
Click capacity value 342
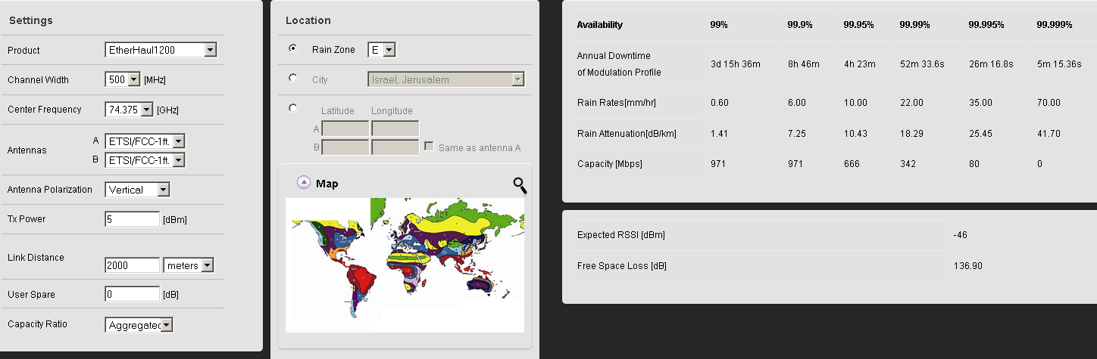pos(908,164)
